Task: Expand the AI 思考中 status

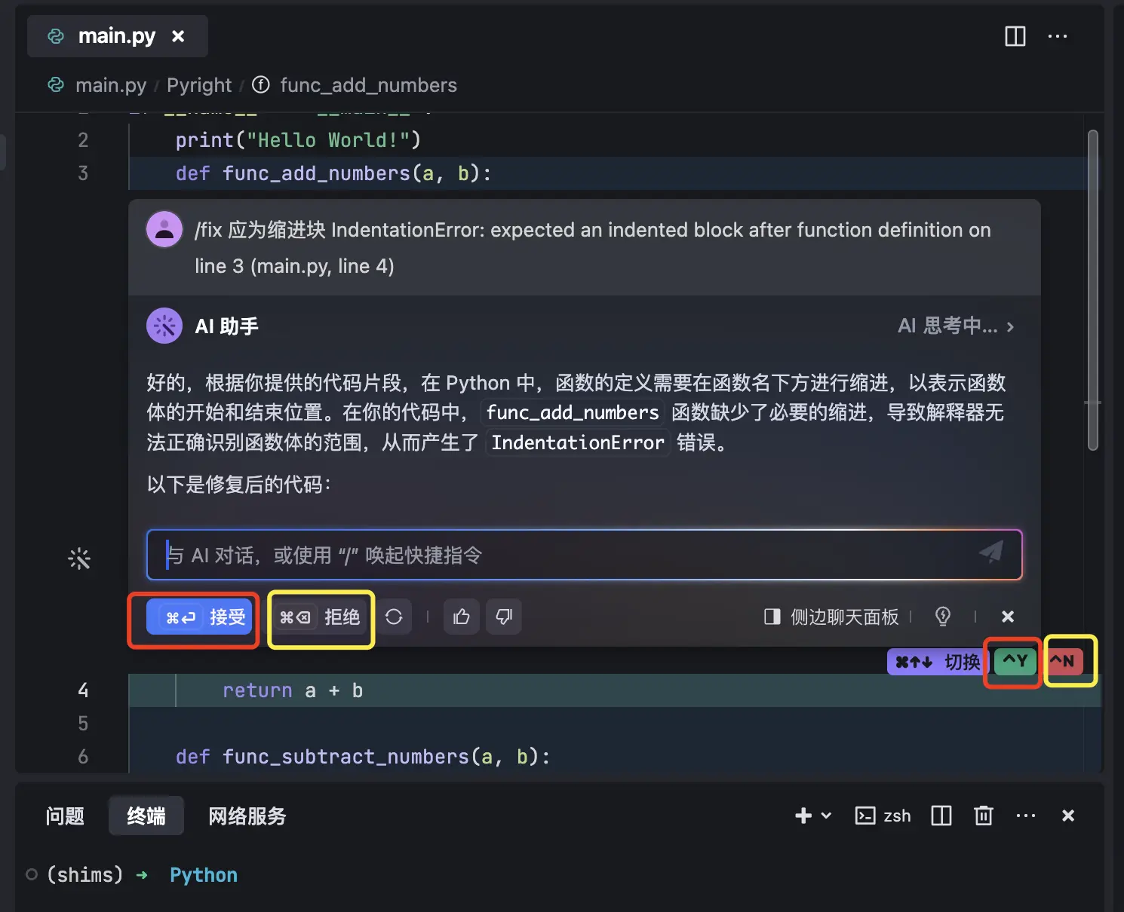Action: (x=956, y=326)
